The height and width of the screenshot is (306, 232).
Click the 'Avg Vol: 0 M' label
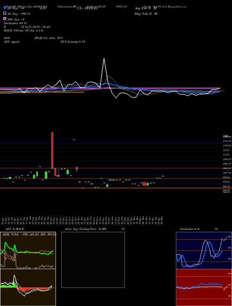[146, 8]
